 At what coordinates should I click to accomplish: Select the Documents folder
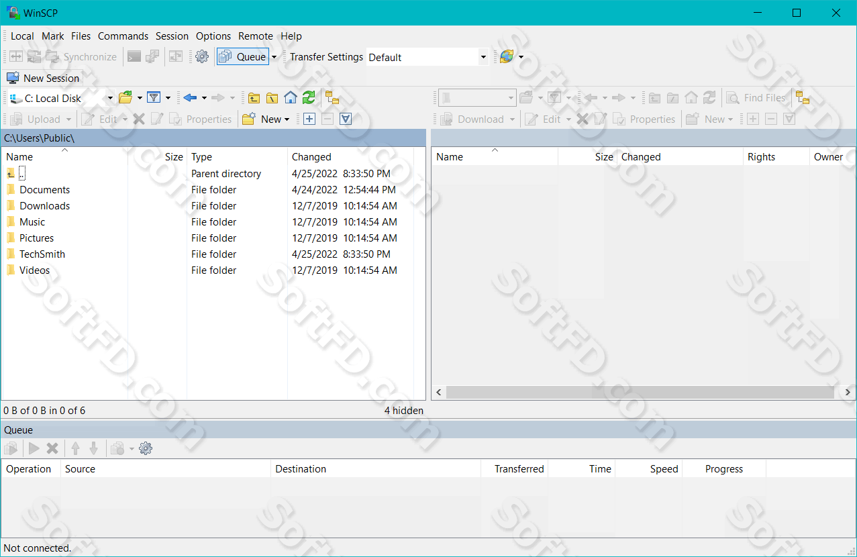[x=44, y=190]
